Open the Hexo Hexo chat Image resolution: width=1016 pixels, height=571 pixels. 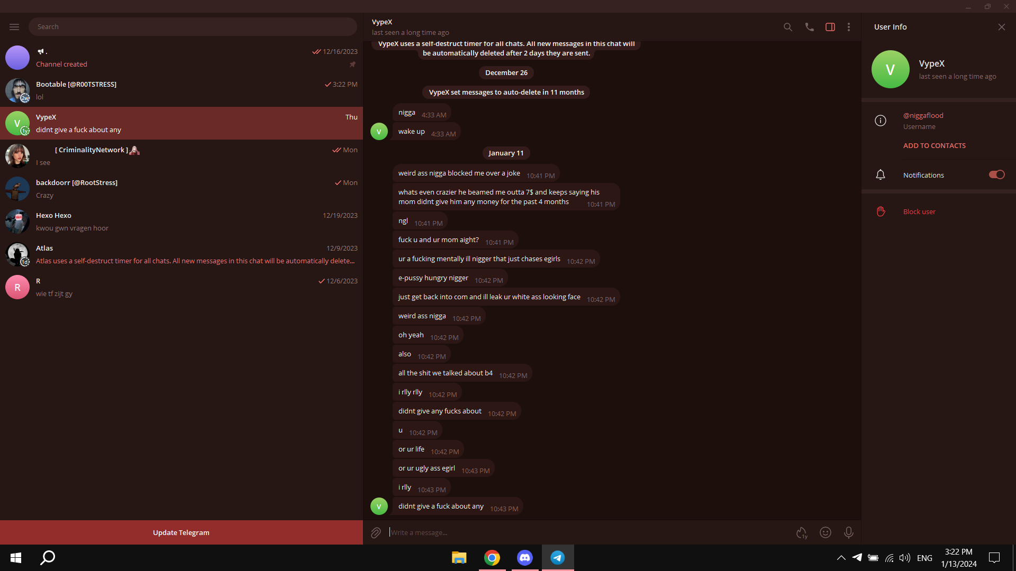point(182,222)
